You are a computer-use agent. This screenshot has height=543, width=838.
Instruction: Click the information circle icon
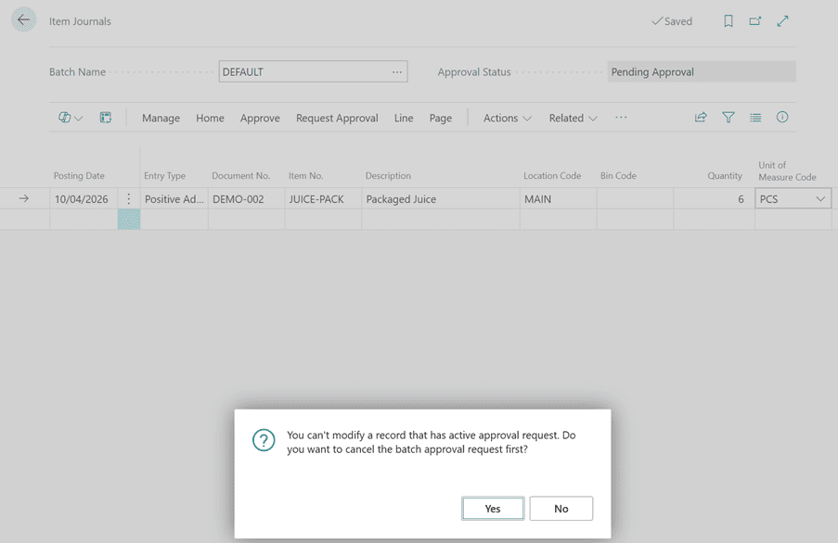click(782, 118)
